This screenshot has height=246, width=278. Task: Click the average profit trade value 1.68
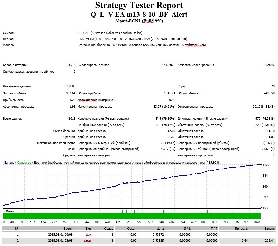172,137
